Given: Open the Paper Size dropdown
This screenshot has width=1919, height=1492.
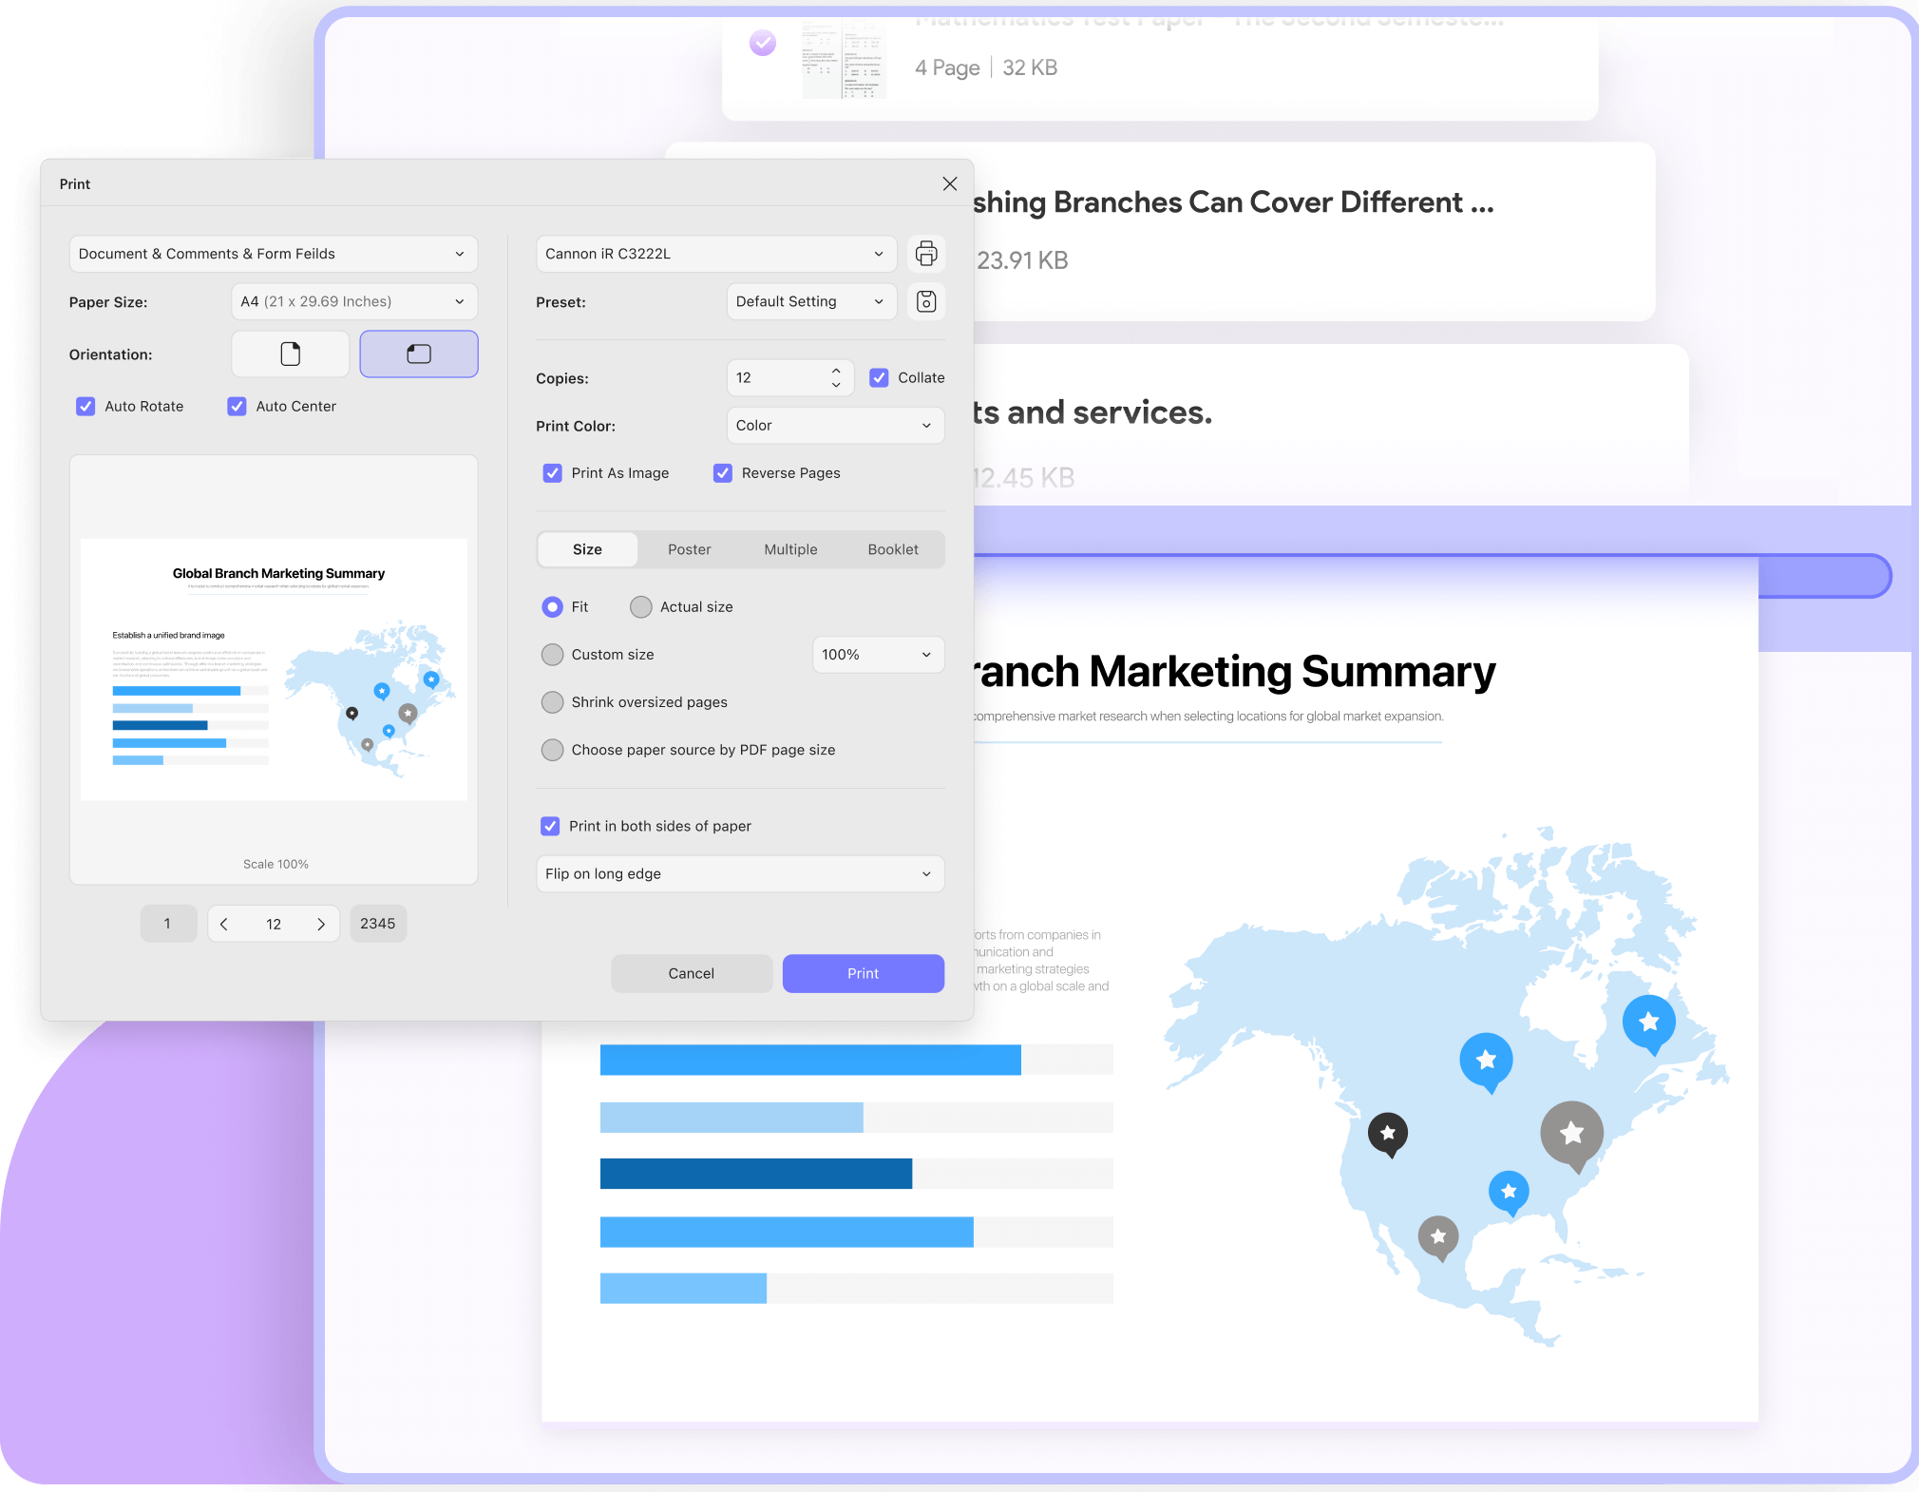Looking at the screenshot, I should click(353, 302).
